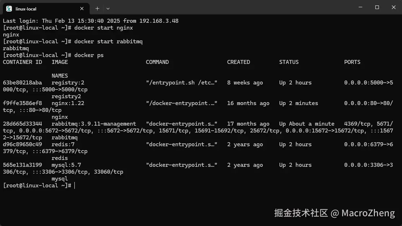Viewport: 402px width, 226px height.
Task: Click "16 months ago" created value
Action: tap(248, 103)
